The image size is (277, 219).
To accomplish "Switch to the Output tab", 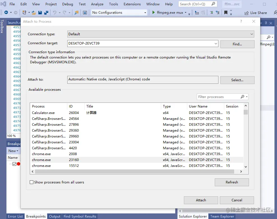I will (54, 216).
